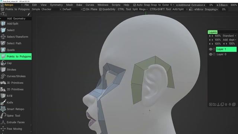This screenshot has height=134, width=238.
Task: Click the brush stroke icon above Add Geometry
Action: click(29, 14)
